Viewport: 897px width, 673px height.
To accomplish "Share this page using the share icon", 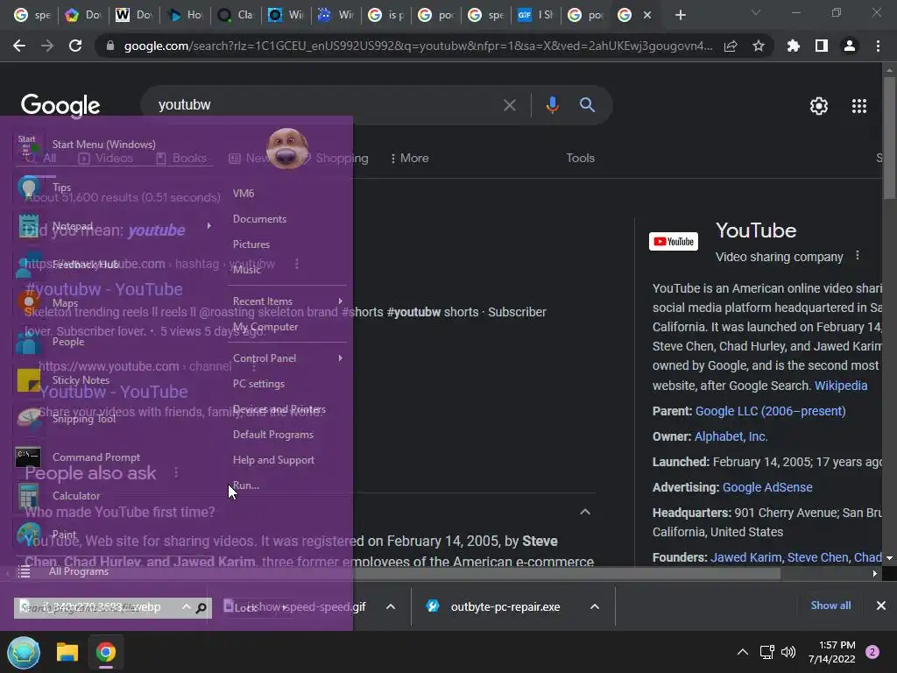I will (731, 46).
